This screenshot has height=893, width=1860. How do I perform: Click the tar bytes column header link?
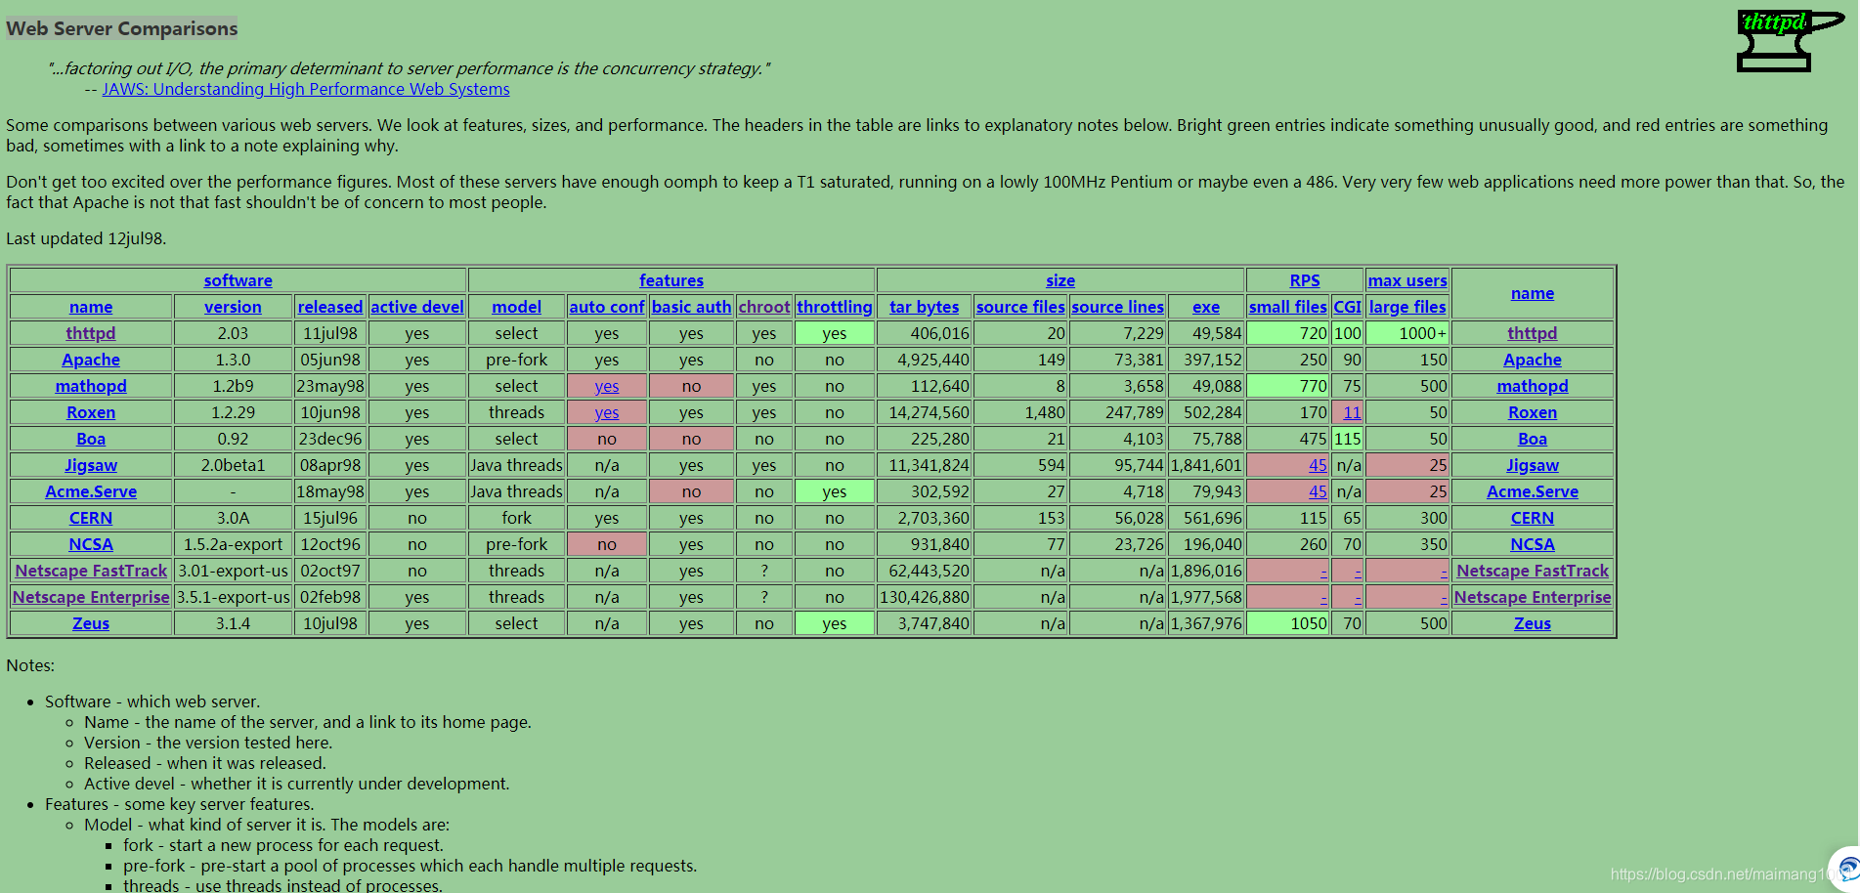[925, 307]
